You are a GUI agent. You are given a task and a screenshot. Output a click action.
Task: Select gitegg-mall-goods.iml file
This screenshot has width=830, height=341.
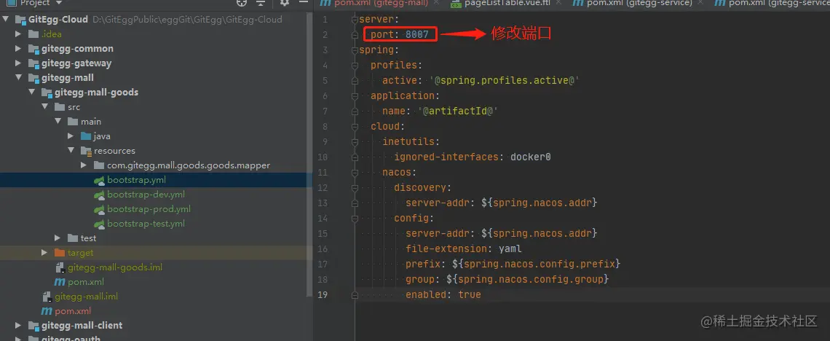(115, 267)
